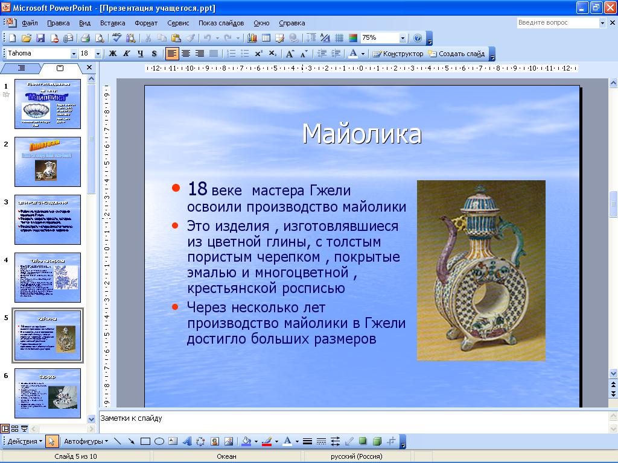Screen dimensions: 618x463
Task: Toggle center text alignment
Action: [x=186, y=54]
